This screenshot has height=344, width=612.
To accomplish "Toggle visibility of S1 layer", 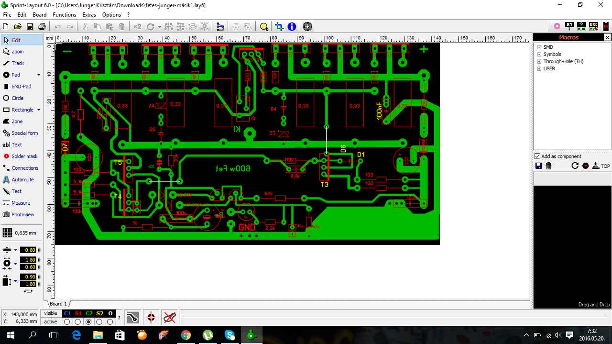I will click(x=78, y=313).
